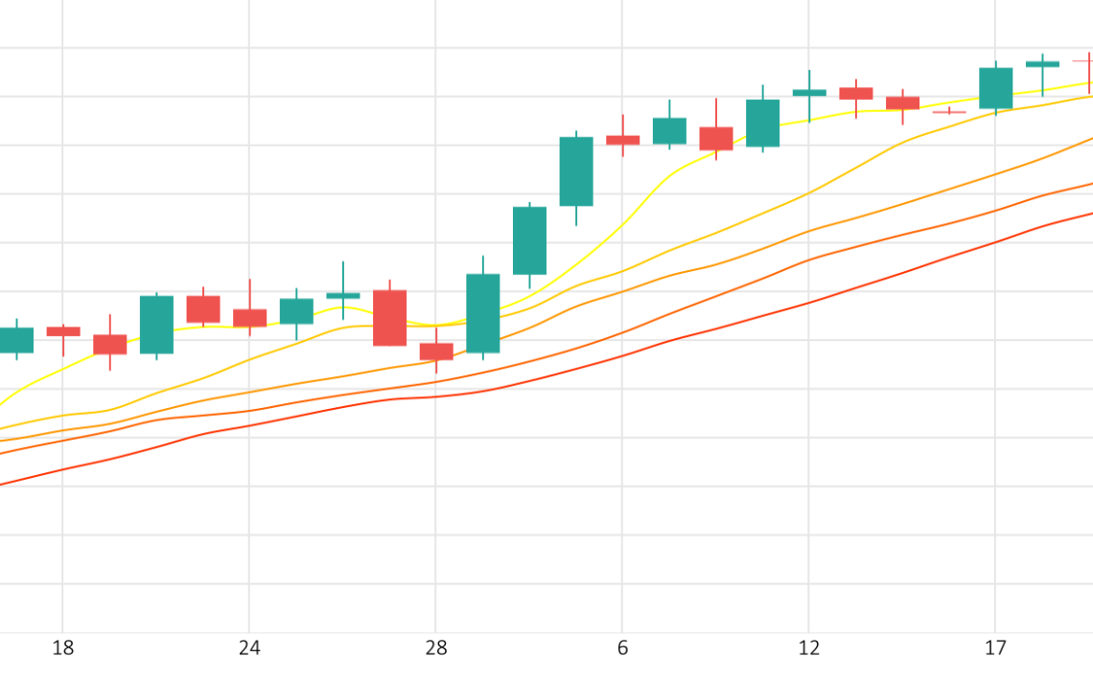Click the only green candle between dates 18 and 24
This screenshot has width=1093, height=680.
(157, 325)
